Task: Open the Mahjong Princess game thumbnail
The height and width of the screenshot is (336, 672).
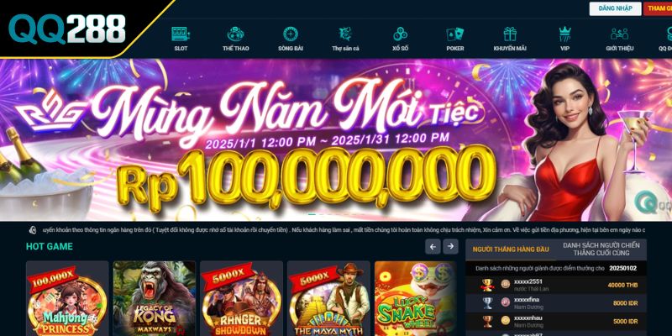Action: click(67, 299)
